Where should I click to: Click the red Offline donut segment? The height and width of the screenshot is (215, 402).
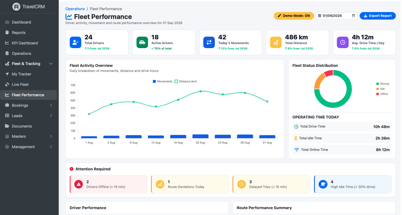coord(329,73)
